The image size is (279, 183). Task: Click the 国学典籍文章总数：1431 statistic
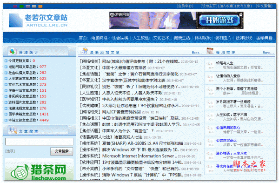(28, 114)
